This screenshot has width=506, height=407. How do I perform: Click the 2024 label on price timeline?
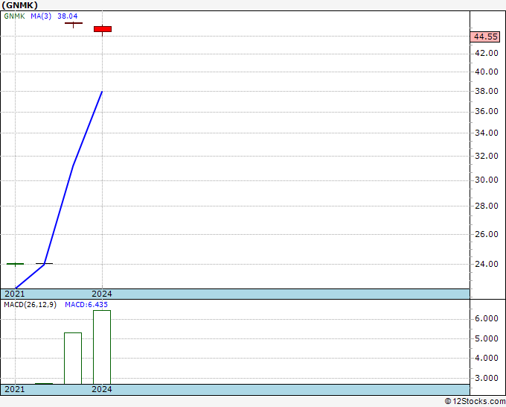tap(102, 294)
